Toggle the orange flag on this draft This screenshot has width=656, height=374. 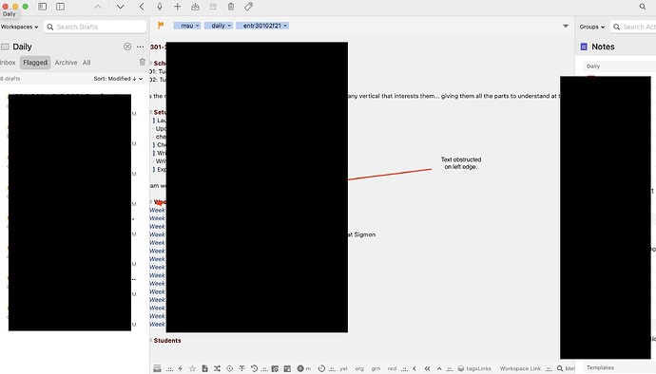point(161,26)
